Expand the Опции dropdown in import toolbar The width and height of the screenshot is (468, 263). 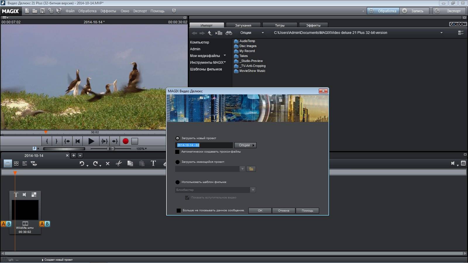click(x=262, y=33)
